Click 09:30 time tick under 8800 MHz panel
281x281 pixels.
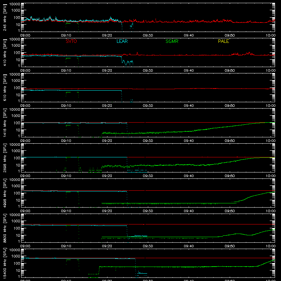148,246
